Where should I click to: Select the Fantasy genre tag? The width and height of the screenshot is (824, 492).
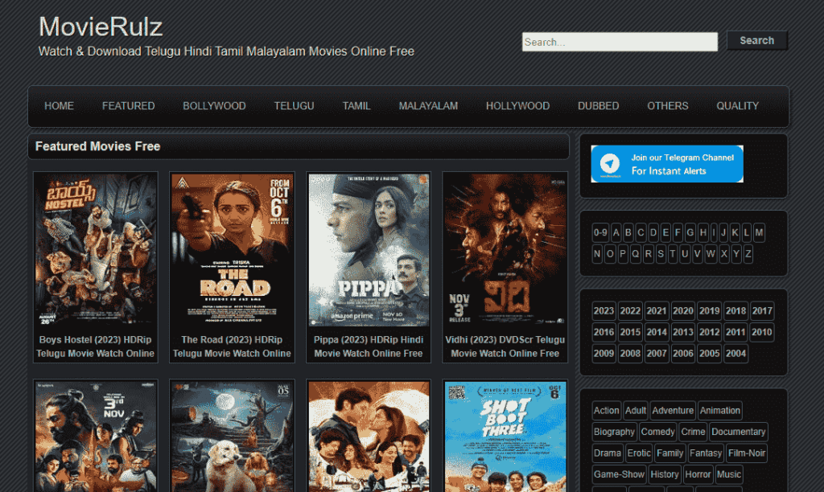[x=706, y=453]
